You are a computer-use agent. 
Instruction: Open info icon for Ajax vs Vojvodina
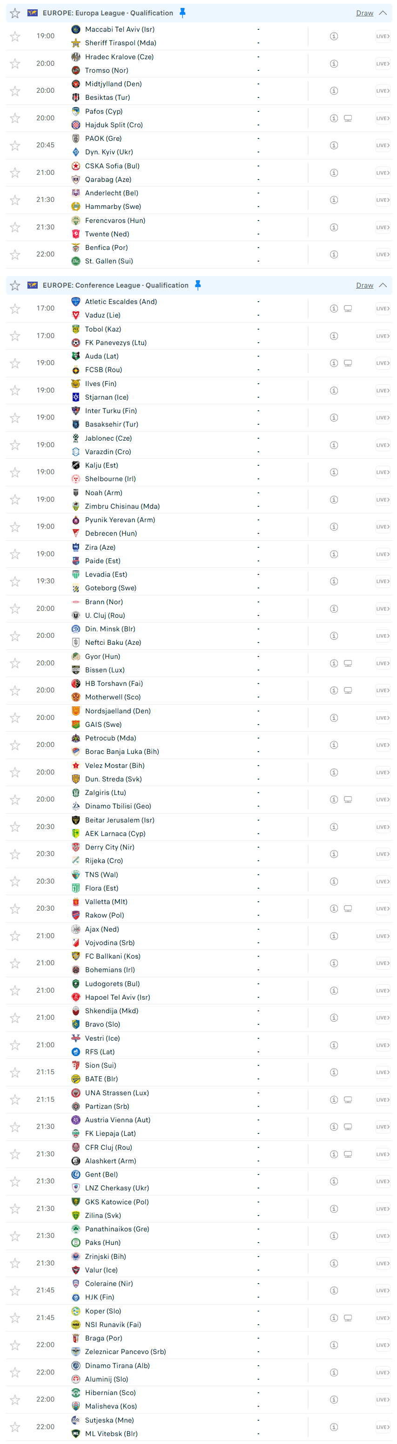[x=334, y=936]
